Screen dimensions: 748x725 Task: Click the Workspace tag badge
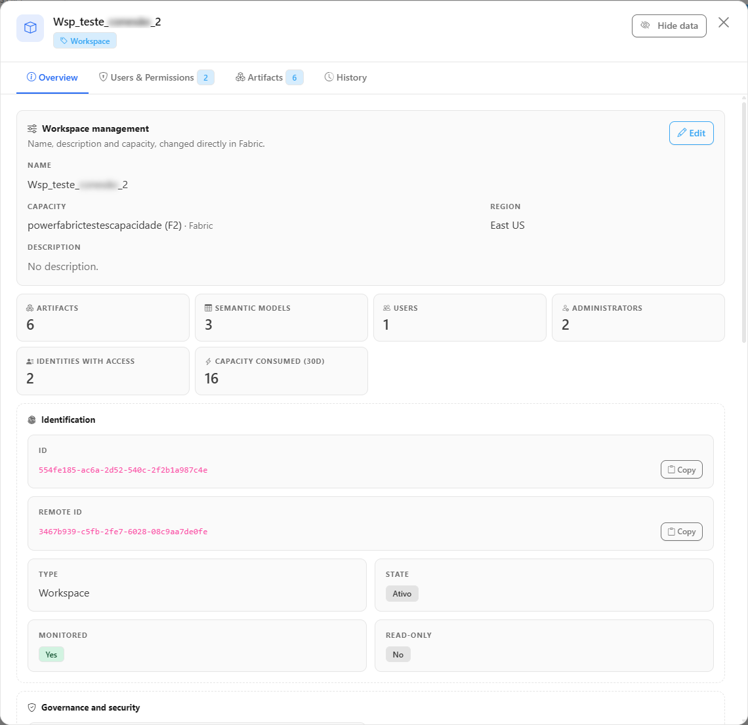[85, 41]
